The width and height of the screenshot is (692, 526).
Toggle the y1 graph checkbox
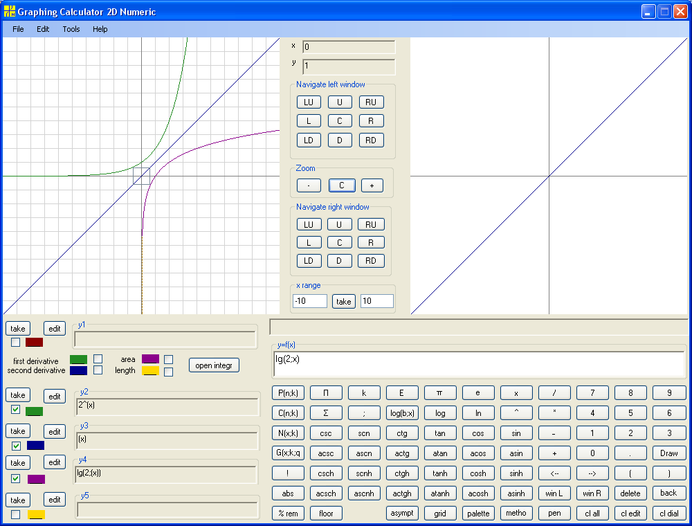pos(15,342)
